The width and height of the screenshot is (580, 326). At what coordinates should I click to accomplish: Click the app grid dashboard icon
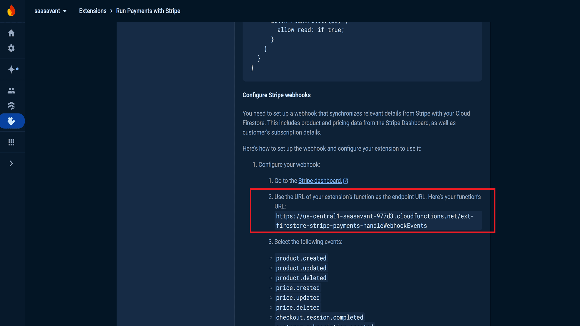[11, 142]
